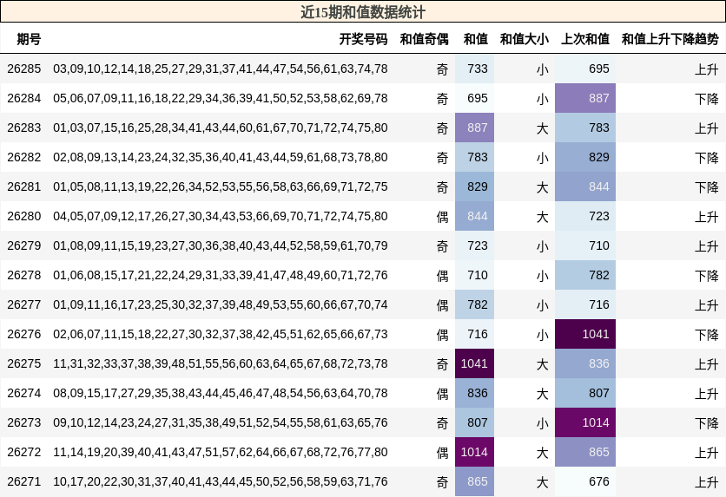Click 和值 cell 716 in row 26276

click(474, 334)
